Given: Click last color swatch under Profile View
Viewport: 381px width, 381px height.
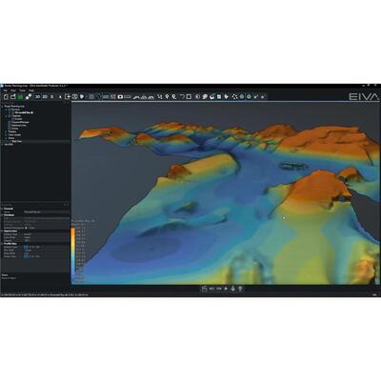Looking at the screenshot, I should coord(26,256).
